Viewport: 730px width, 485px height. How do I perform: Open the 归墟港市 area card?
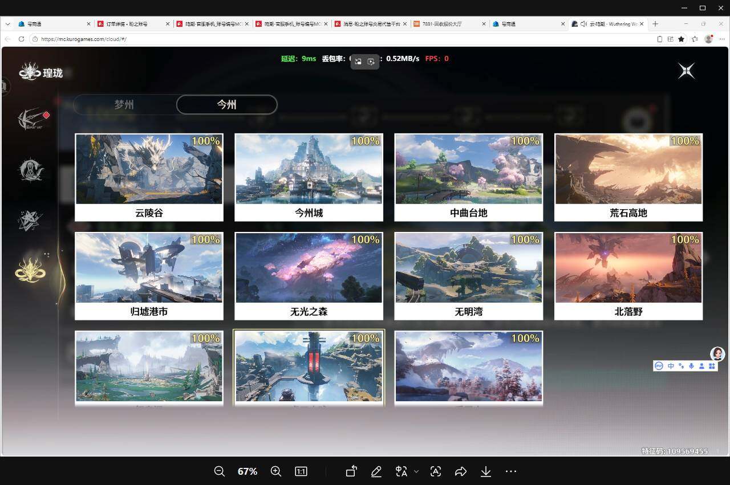(149, 276)
